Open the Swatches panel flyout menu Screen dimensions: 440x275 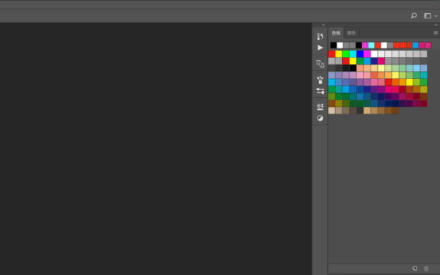[436, 33]
